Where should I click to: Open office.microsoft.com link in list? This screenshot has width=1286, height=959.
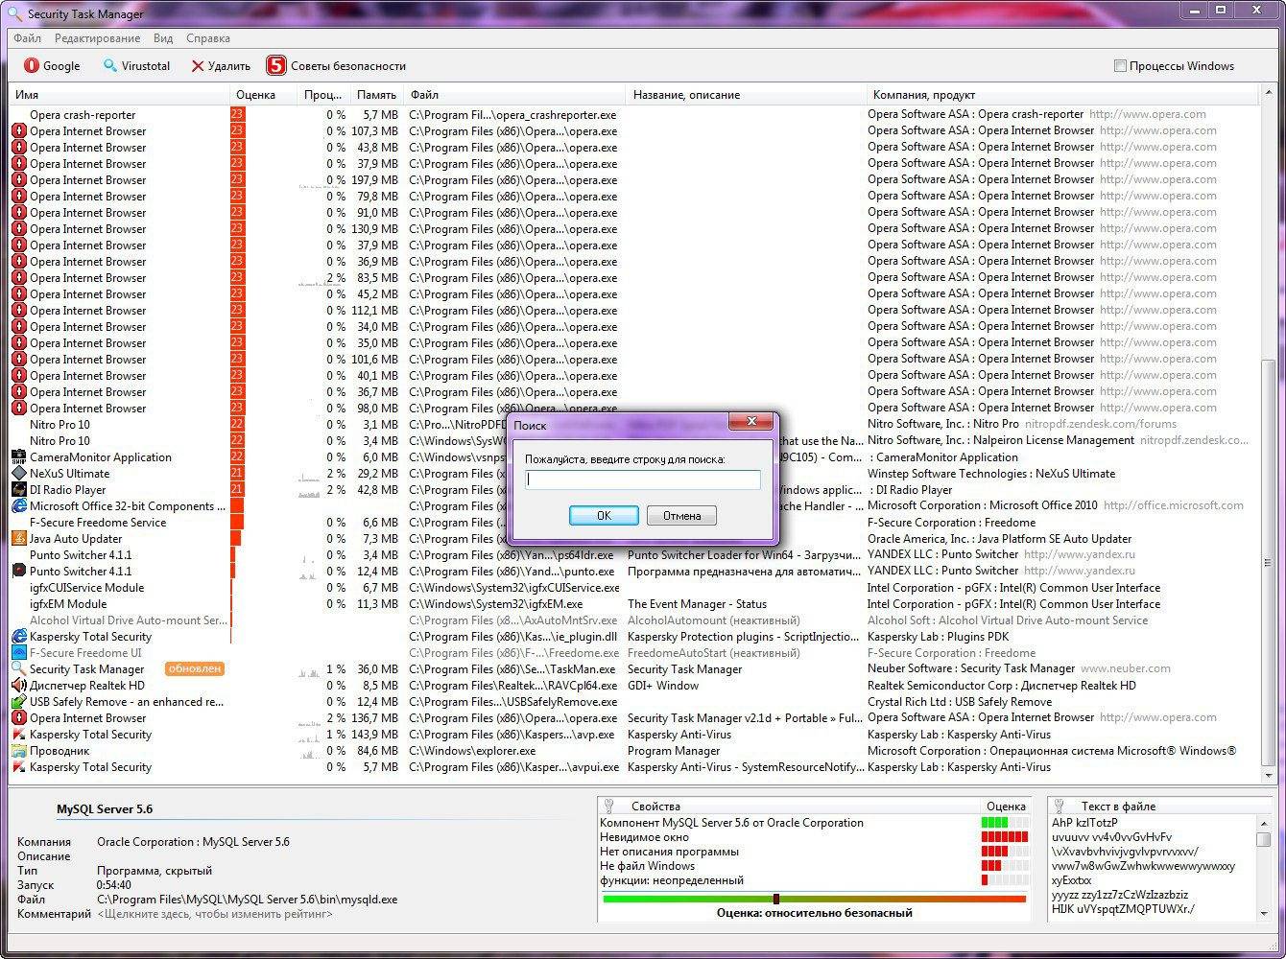pyautogui.click(x=1173, y=505)
